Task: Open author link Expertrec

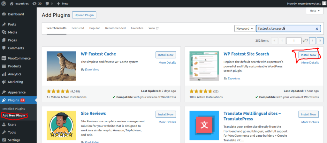Action: point(234,78)
